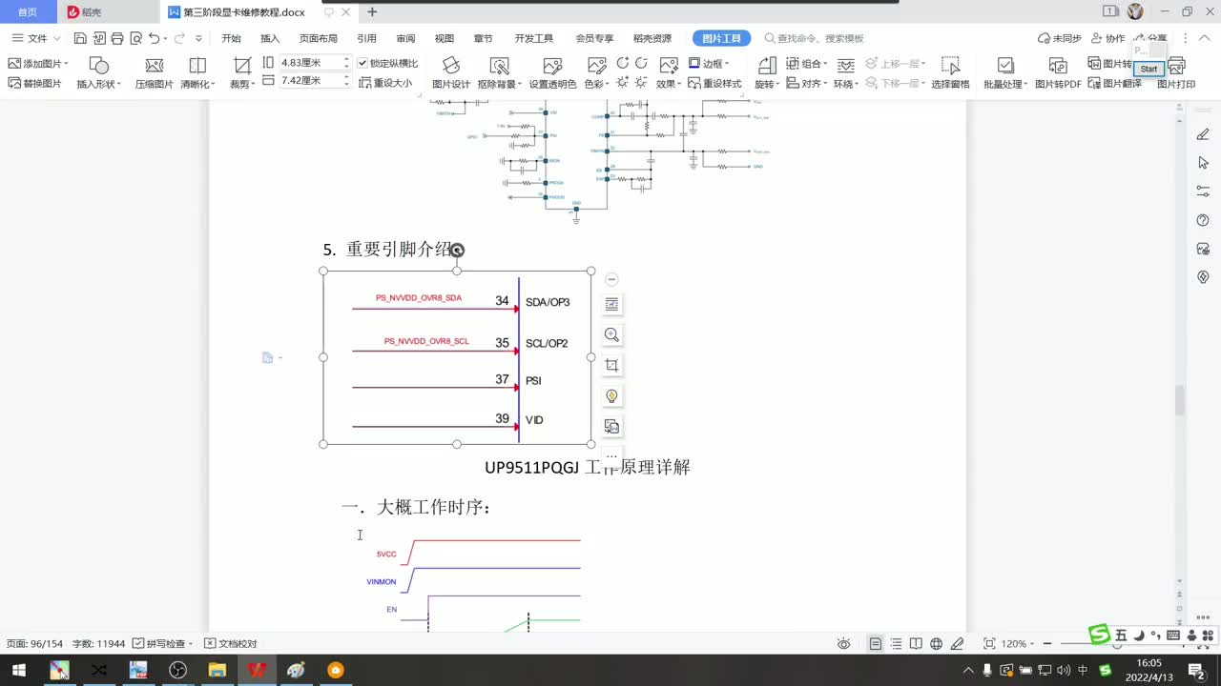Open the Insert (插入) ribbon tab
This screenshot has width=1221, height=686.
pyautogui.click(x=270, y=38)
